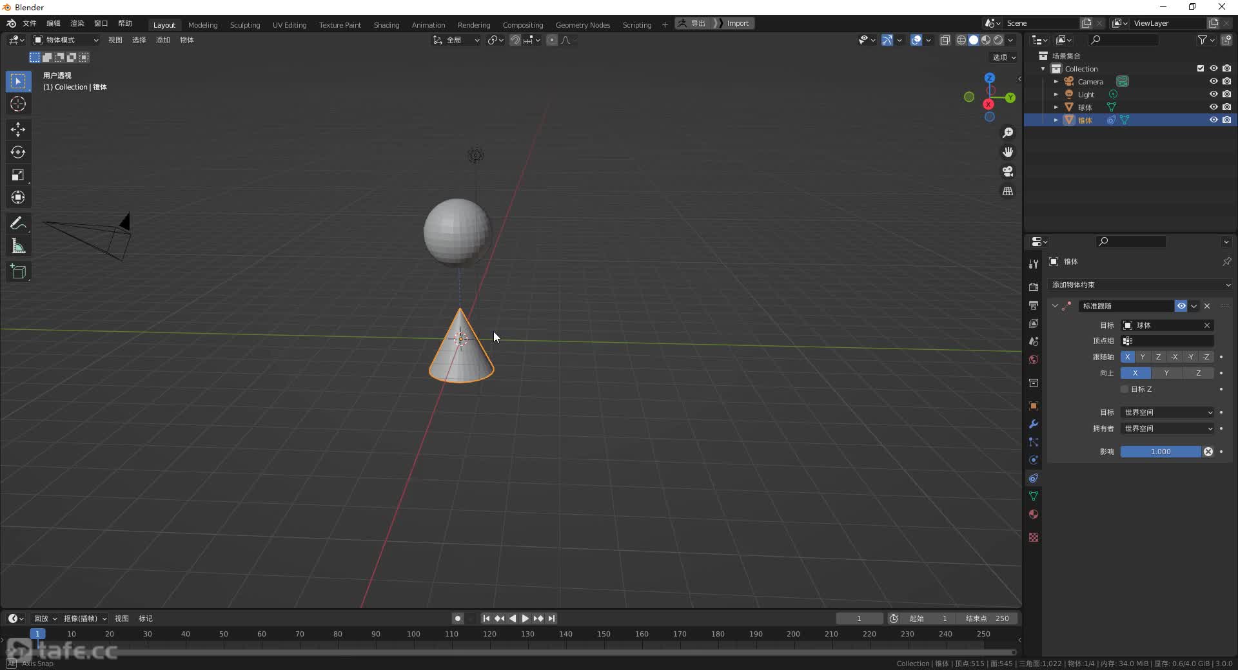Select the Add Cube tool
The image size is (1238, 670).
18,271
